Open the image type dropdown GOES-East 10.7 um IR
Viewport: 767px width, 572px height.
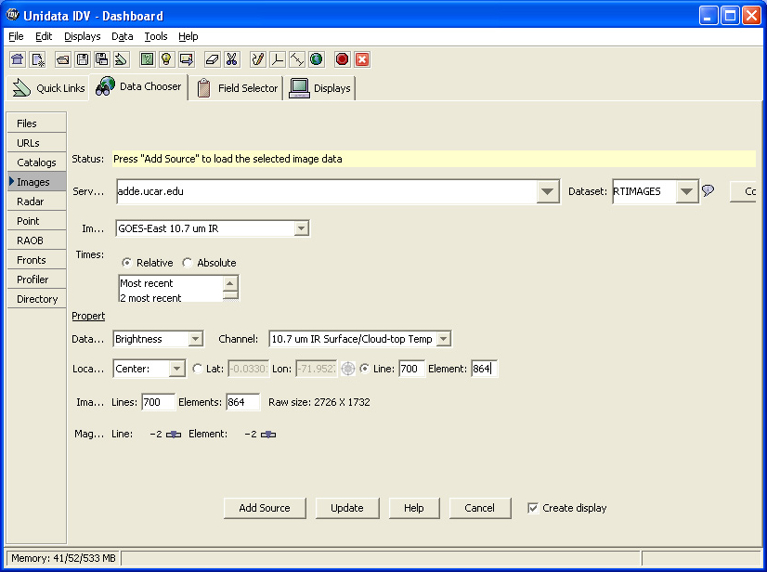[301, 228]
